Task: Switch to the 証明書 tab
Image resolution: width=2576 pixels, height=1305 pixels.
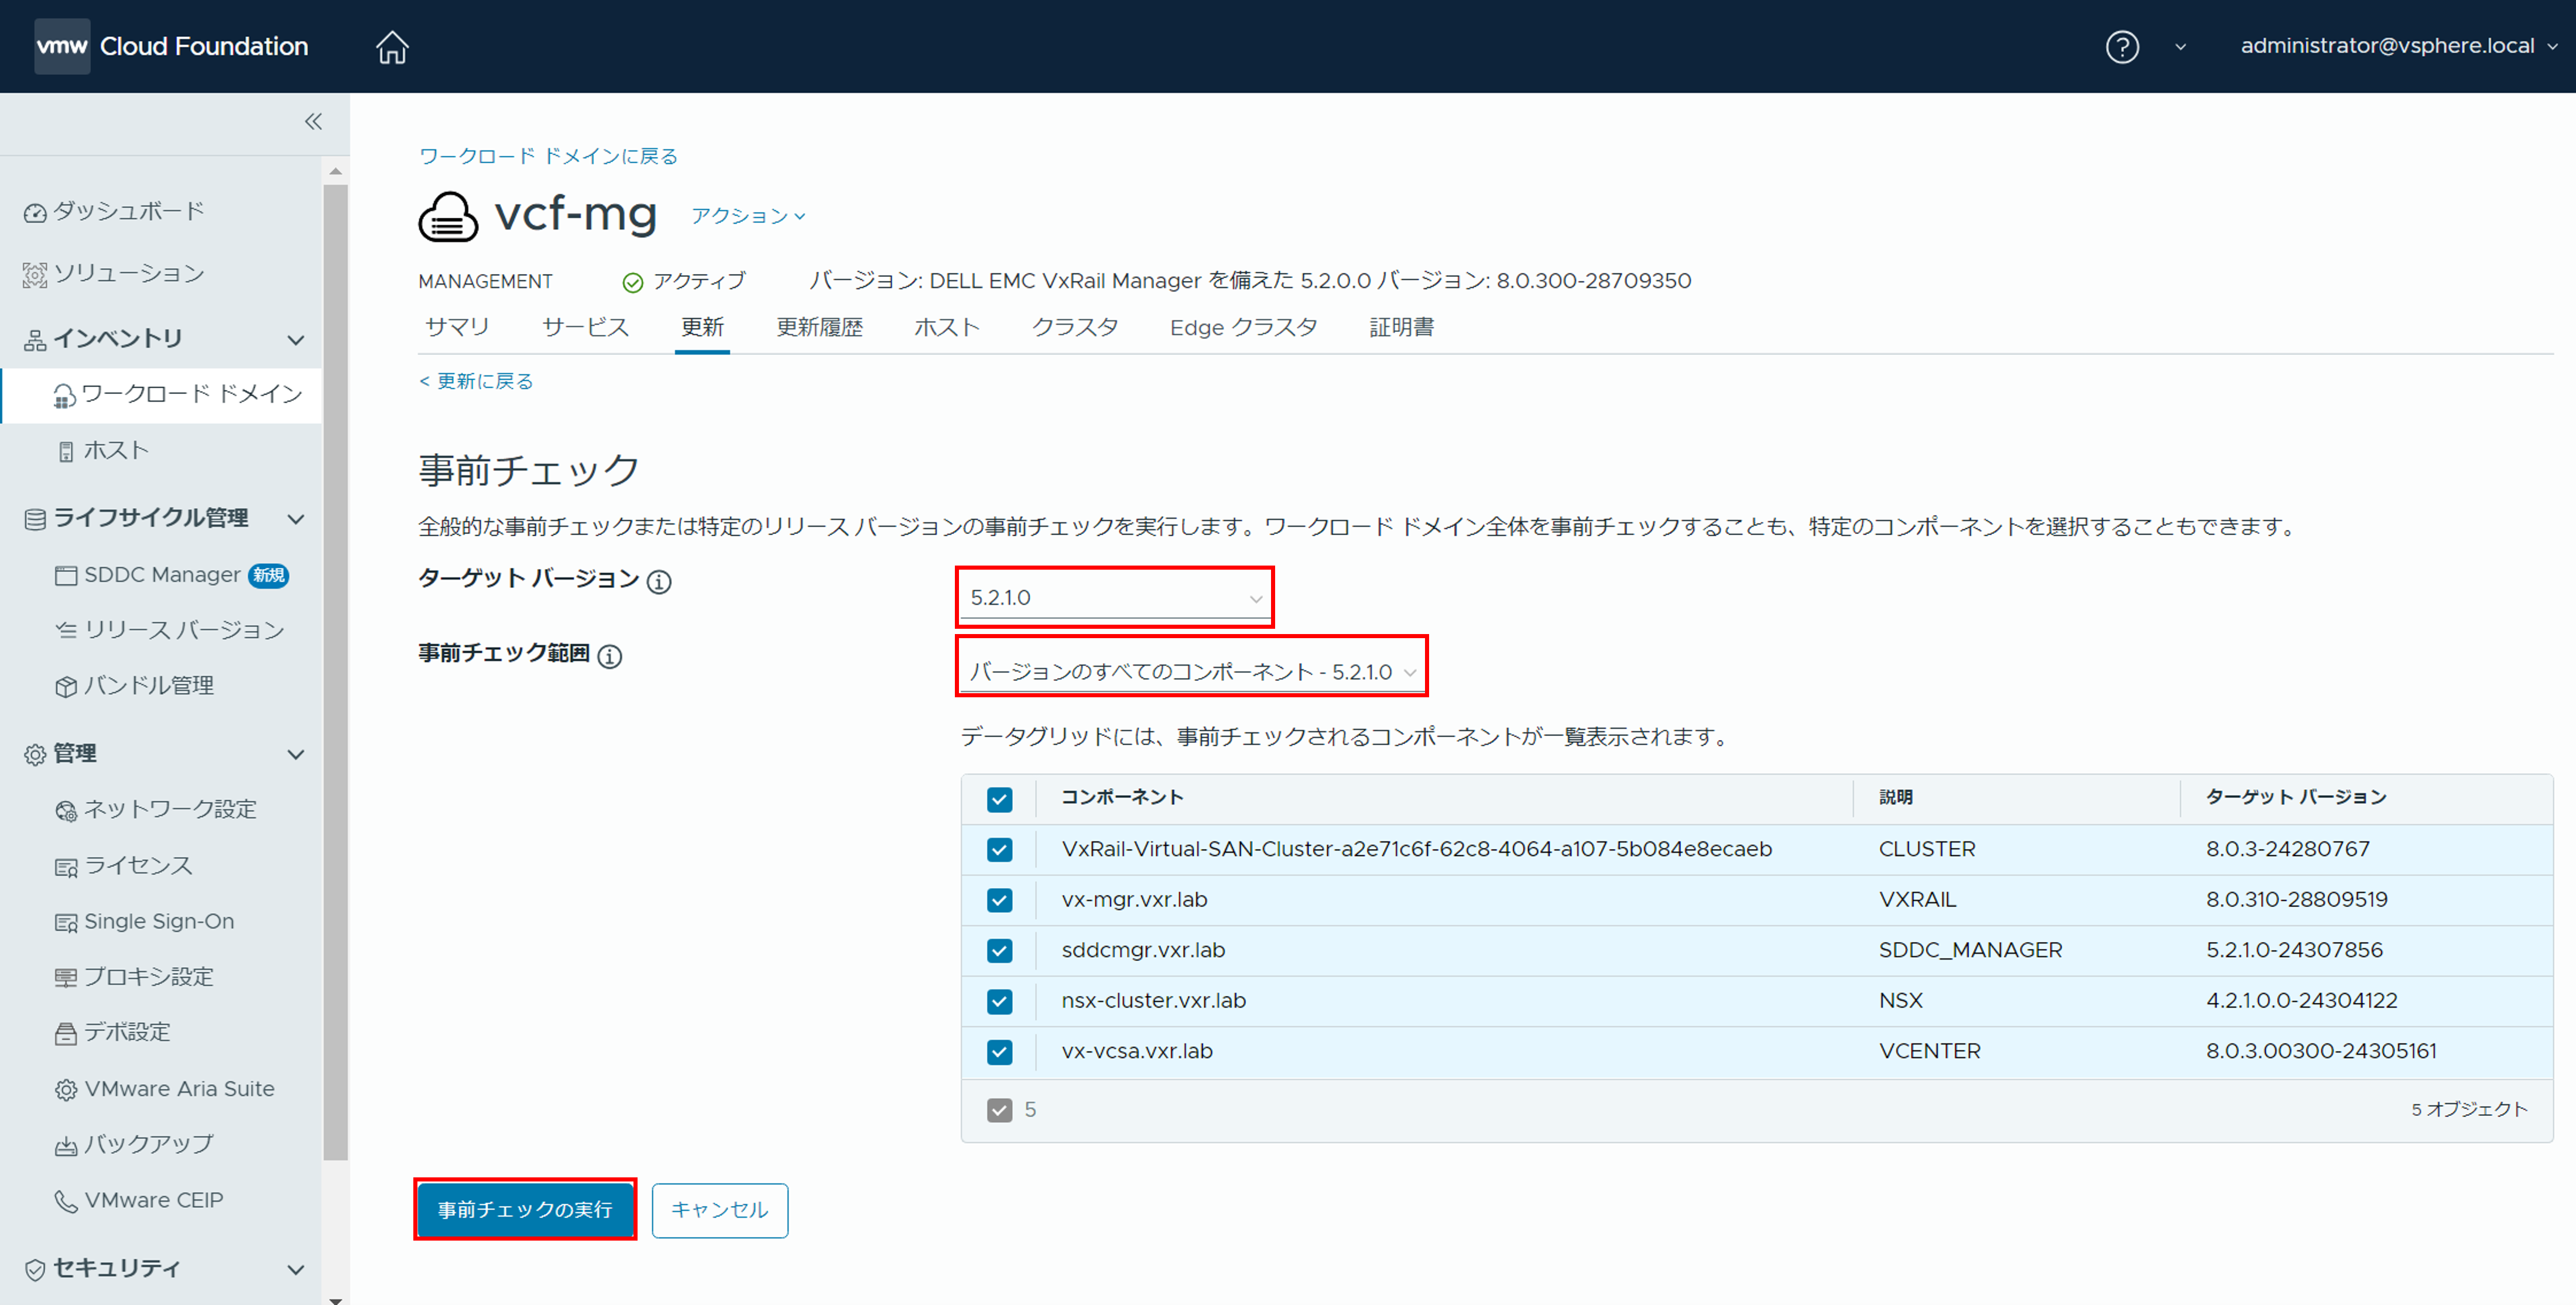Action: pos(1401,328)
